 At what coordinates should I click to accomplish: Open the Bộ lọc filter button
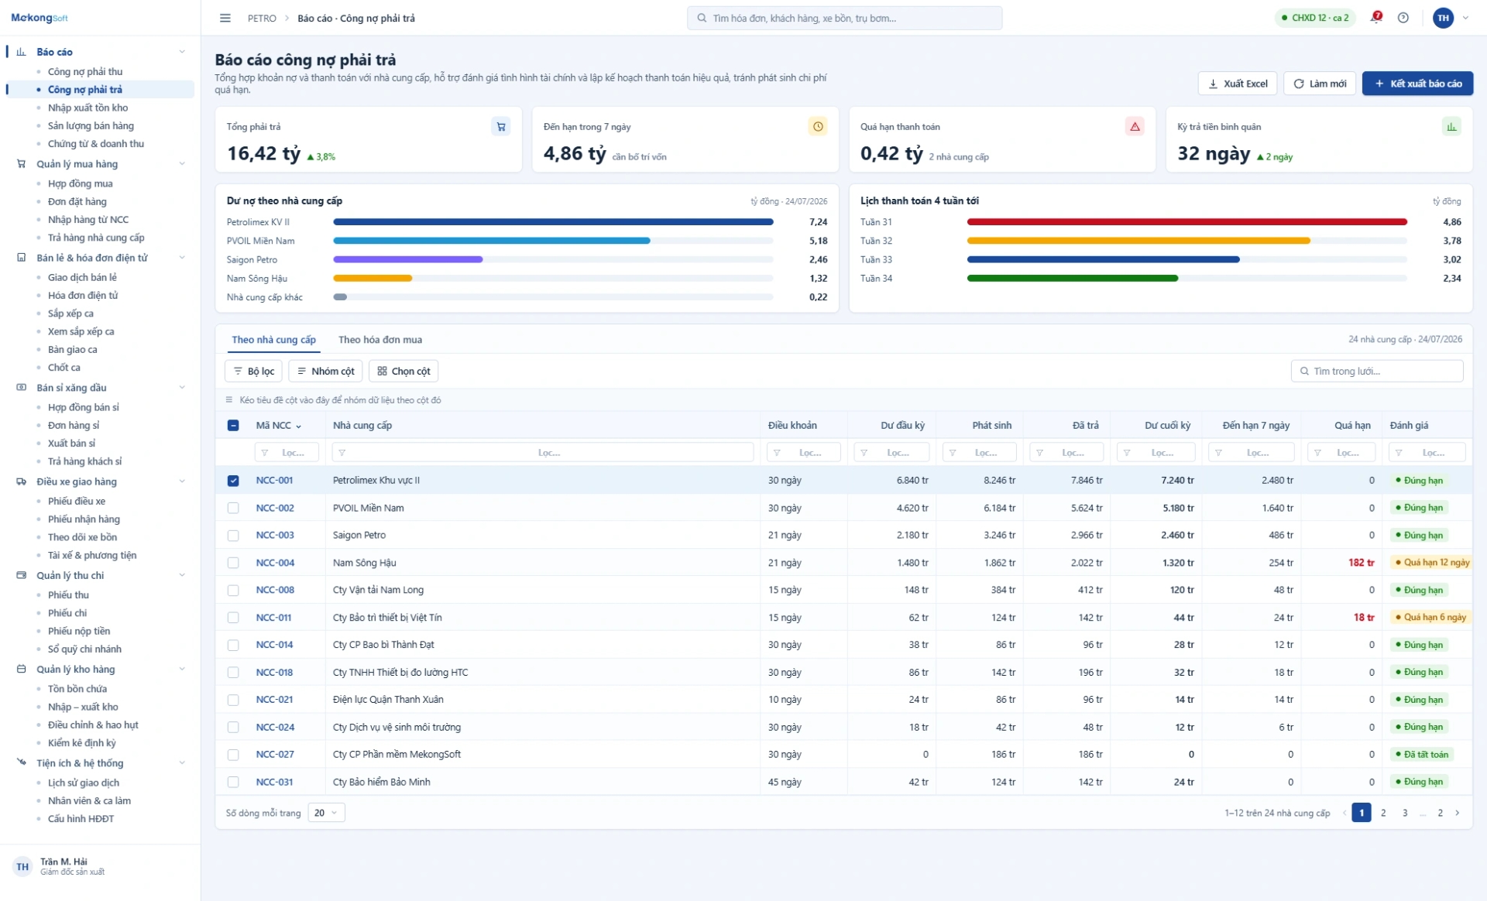pyautogui.click(x=253, y=372)
